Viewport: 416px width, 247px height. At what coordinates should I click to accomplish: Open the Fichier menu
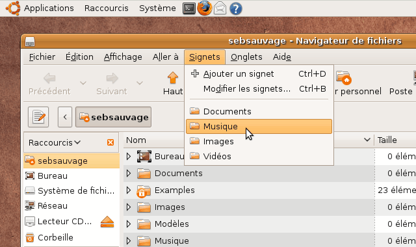42,57
